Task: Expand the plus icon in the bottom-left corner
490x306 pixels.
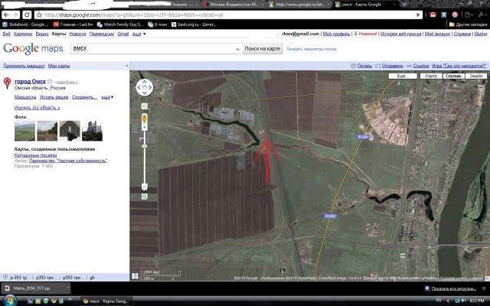Action: tap(5, 277)
